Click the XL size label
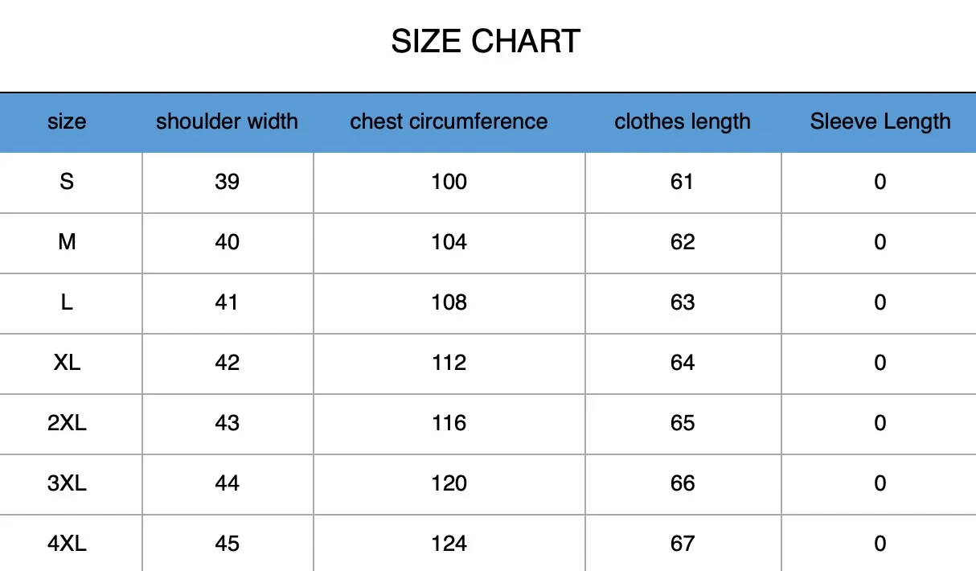The height and width of the screenshot is (571, 976). (67, 363)
